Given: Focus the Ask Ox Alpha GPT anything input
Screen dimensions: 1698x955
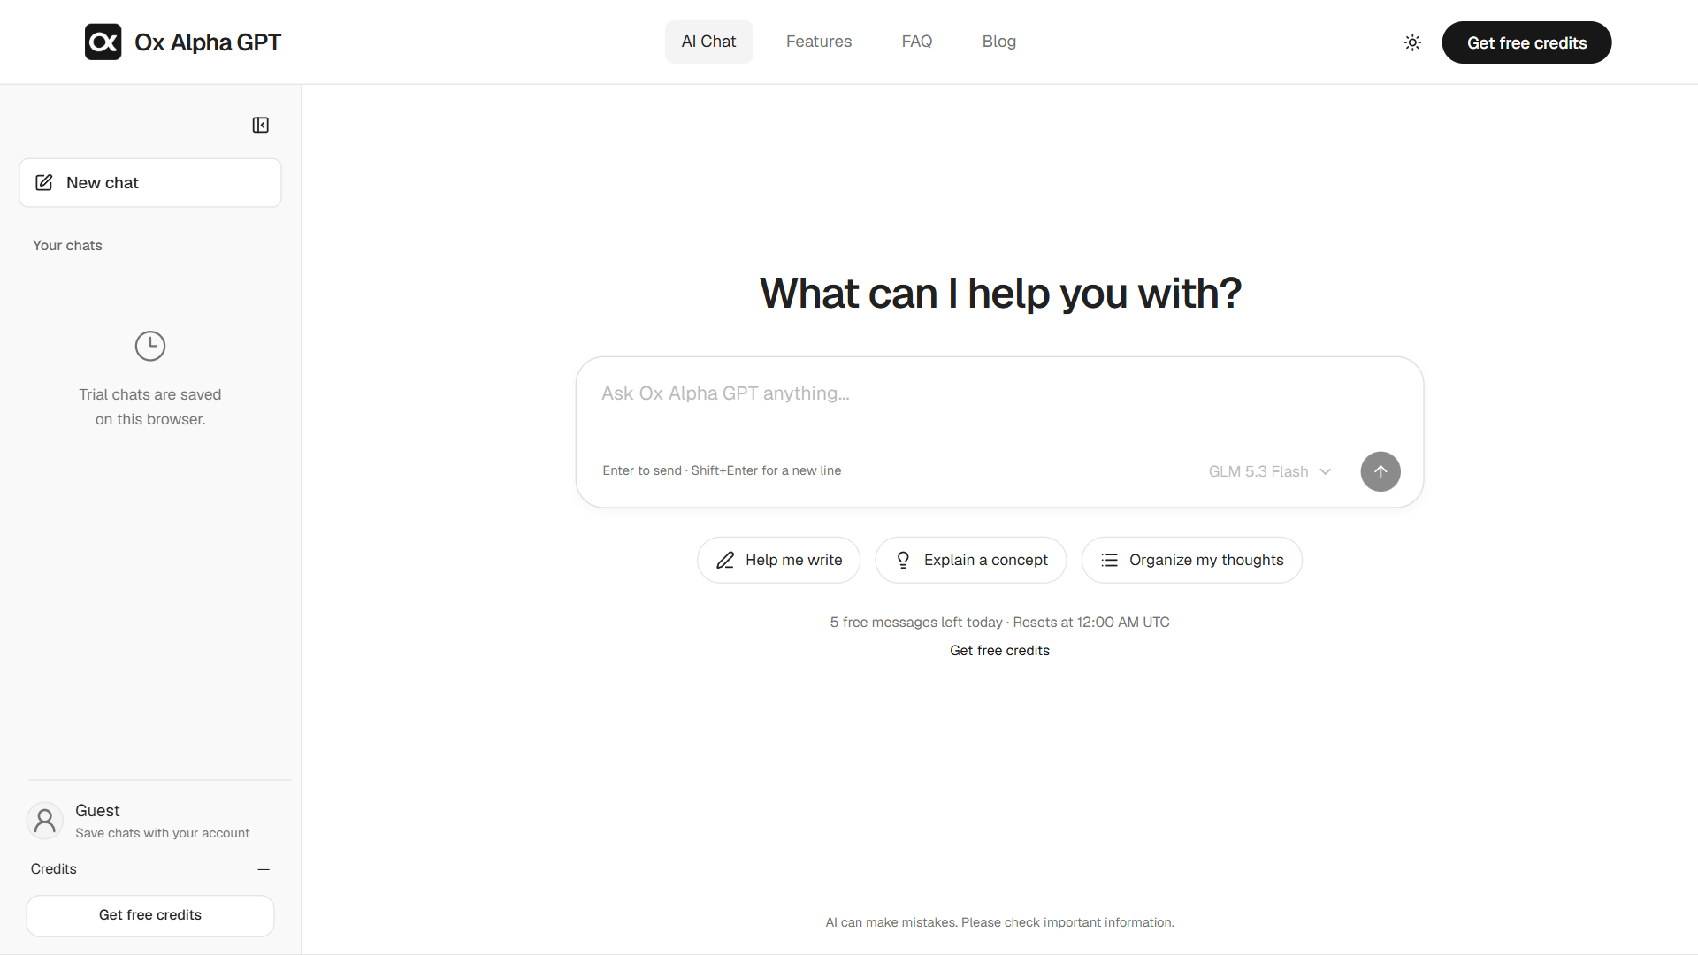Looking at the screenshot, I should click(x=999, y=394).
